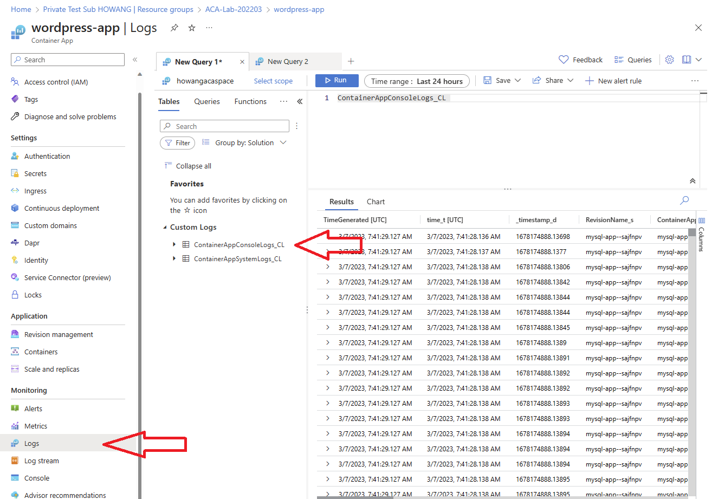Expand ContainerAppConsoleLogs_CL table

click(x=174, y=244)
